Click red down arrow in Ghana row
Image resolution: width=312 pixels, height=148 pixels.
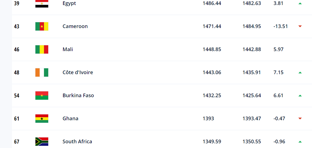300,119
